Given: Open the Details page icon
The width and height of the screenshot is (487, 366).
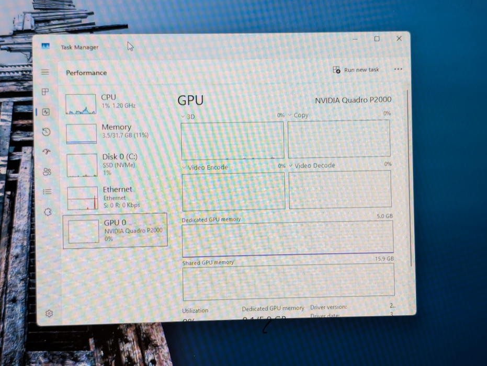Looking at the screenshot, I should tap(47, 191).
